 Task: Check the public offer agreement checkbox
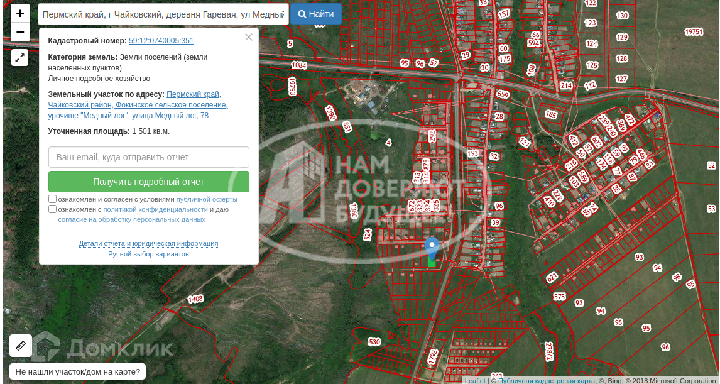point(52,199)
